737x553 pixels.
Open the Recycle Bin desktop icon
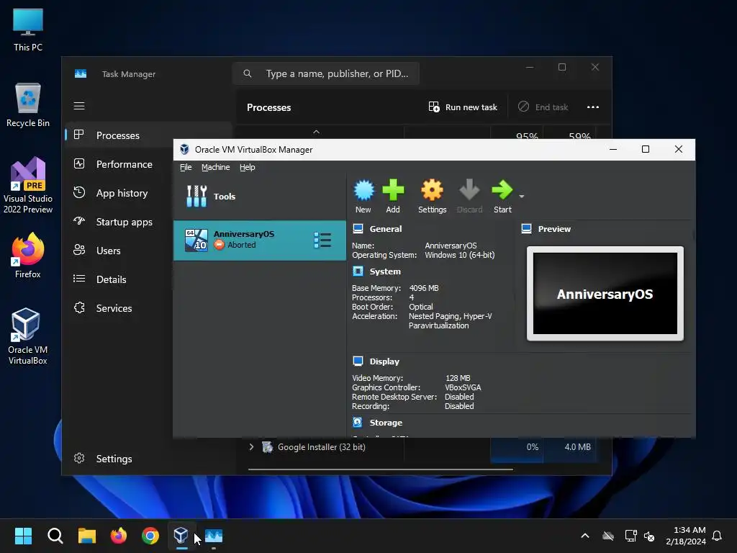point(28,105)
